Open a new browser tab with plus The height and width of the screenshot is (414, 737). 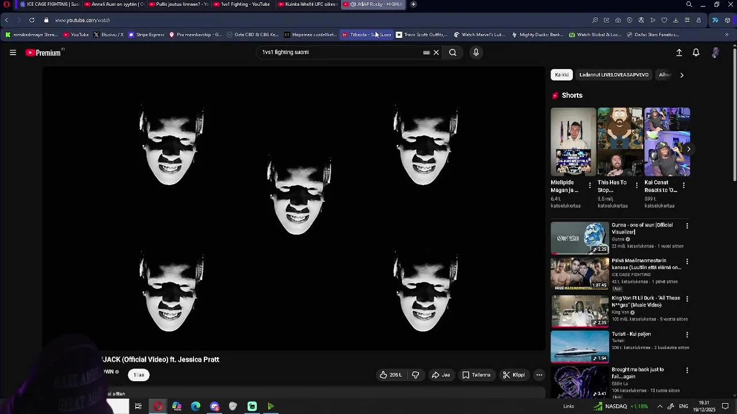point(413,4)
